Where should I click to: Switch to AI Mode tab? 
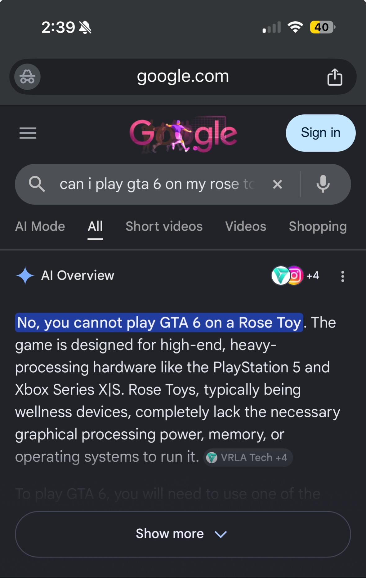pyautogui.click(x=40, y=226)
